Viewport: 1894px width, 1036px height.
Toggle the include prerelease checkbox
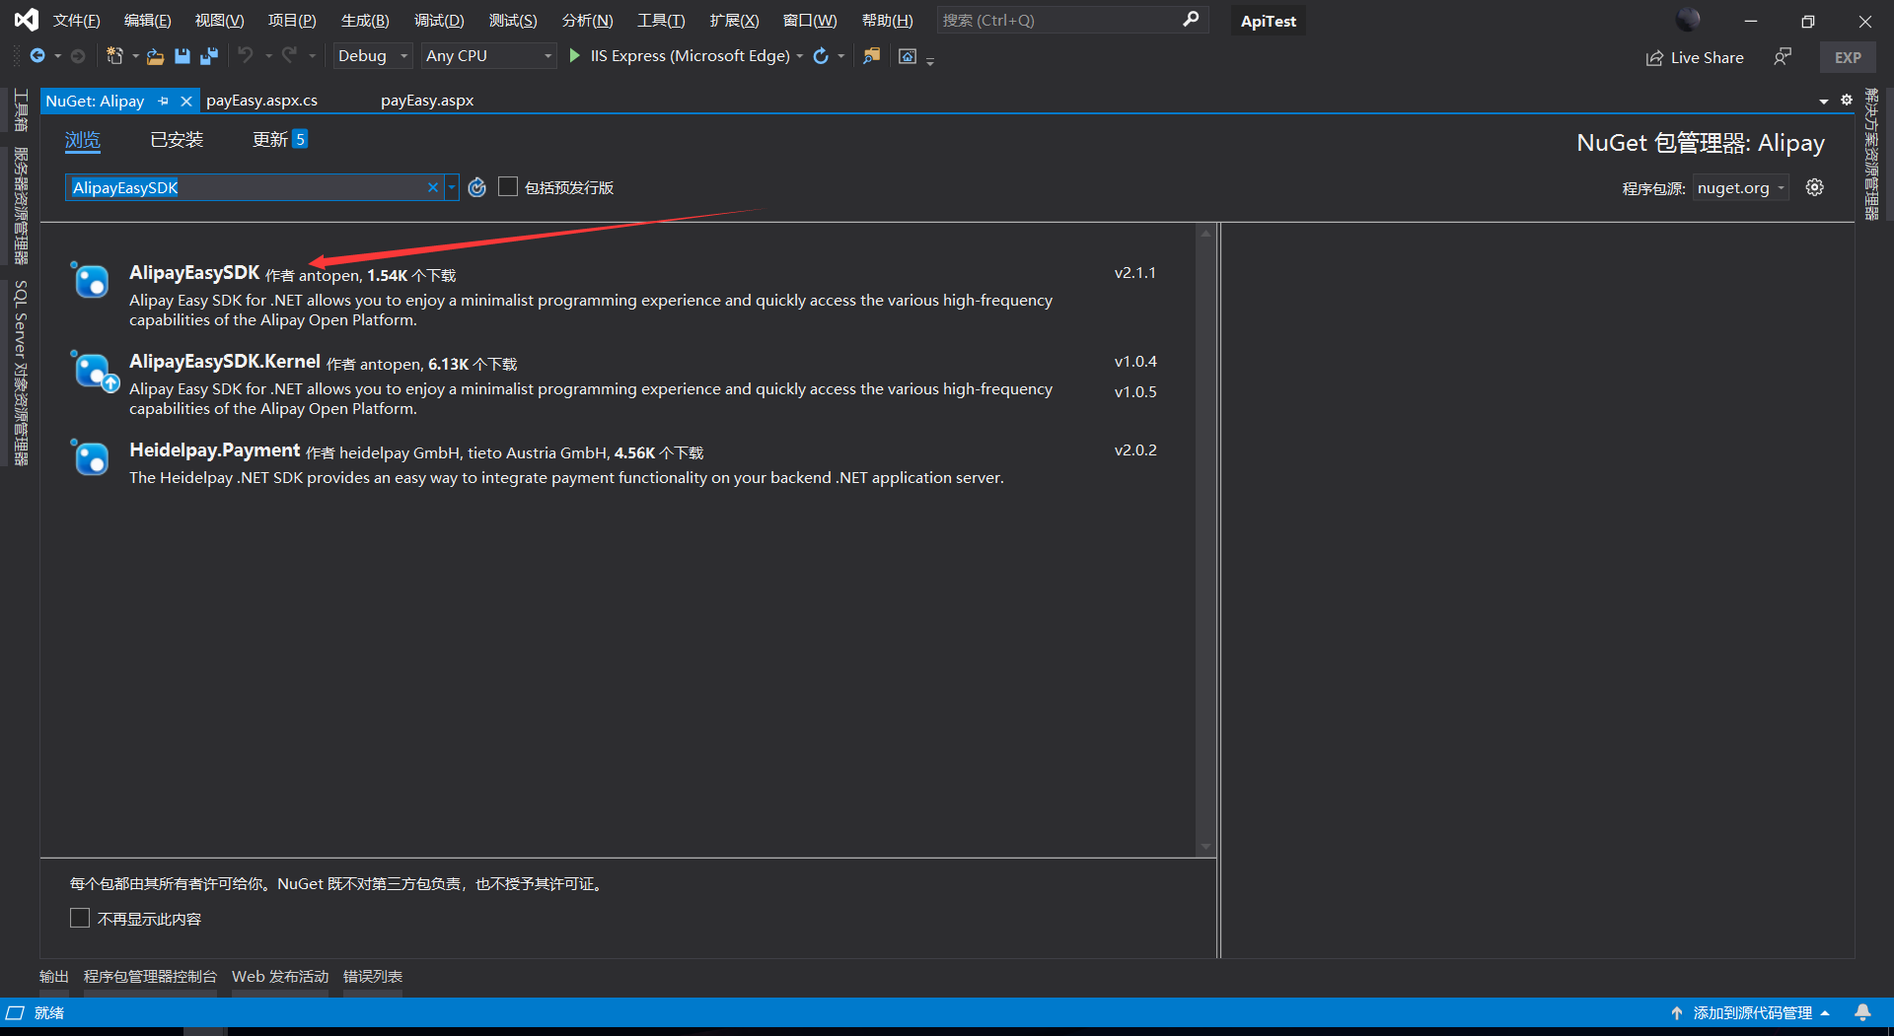click(x=508, y=186)
